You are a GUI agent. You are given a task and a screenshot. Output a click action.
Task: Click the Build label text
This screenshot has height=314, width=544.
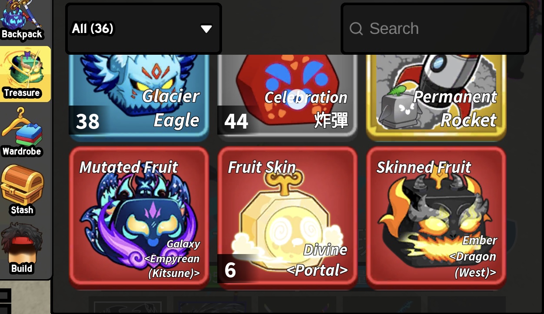click(22, 268)
